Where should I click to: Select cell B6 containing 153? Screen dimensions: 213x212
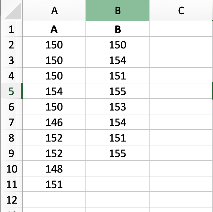[x=118, y=107]
